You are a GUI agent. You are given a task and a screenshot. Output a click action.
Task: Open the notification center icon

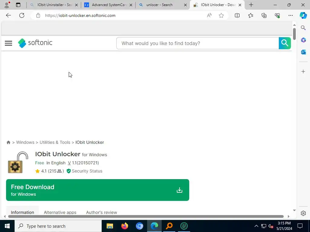coord(300,226)
